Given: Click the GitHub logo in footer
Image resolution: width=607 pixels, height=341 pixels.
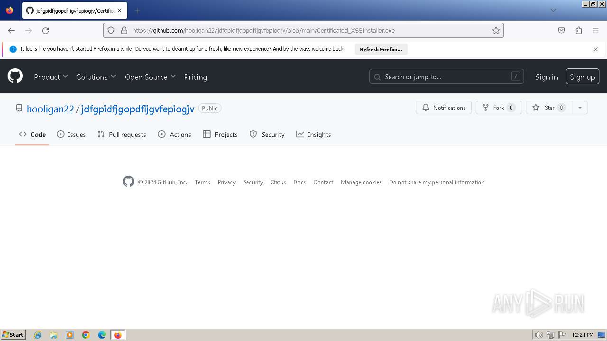Looking at the screenshot, I should click(x=129, y=182).
